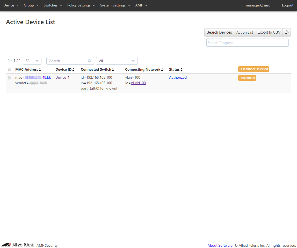
Task: Sort by Connecting Network column arrows
Action: (x=162, y=70)
